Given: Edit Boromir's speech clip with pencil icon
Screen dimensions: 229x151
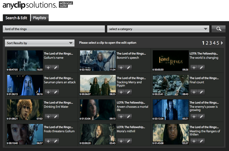Looking at the screenshot, I should 128,67.
